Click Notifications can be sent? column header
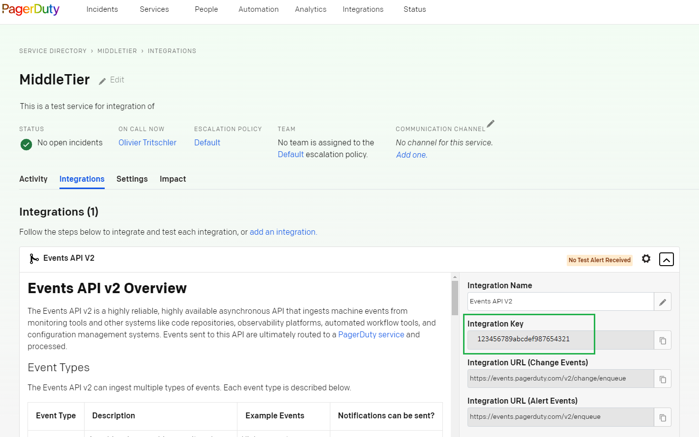699x437 pixels. click(386, 416)
